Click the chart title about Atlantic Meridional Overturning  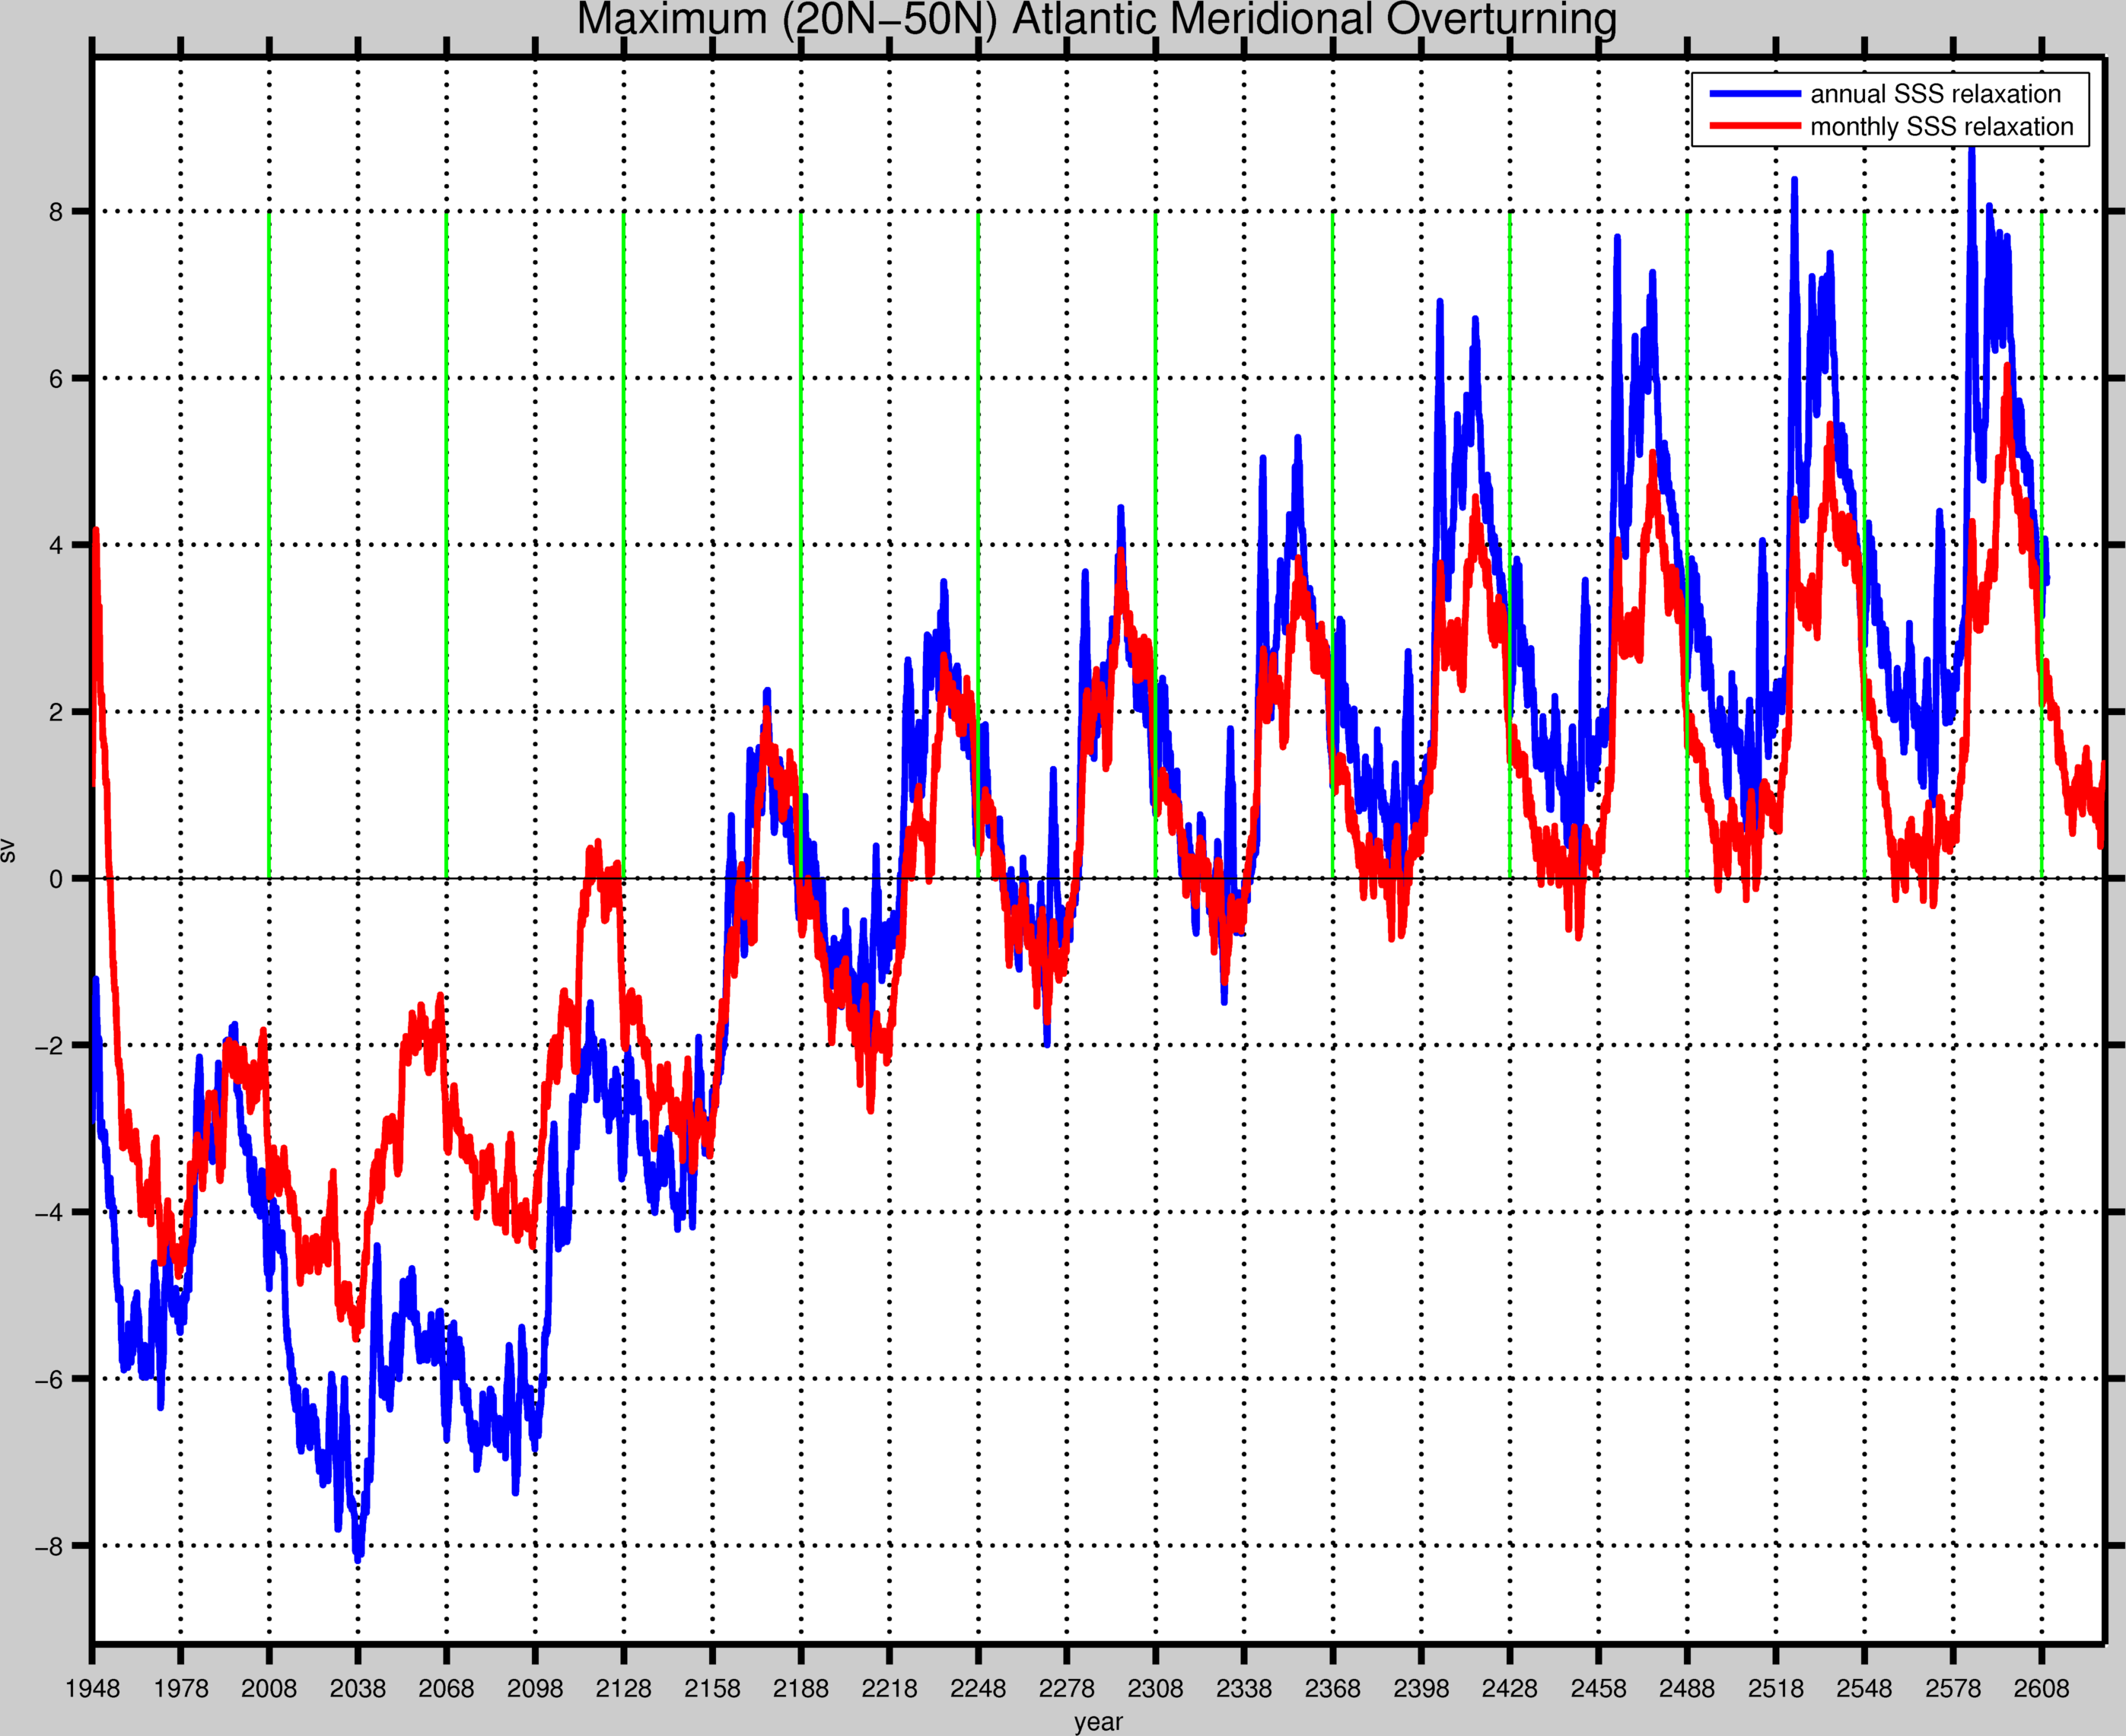[x=1096, y=19]
